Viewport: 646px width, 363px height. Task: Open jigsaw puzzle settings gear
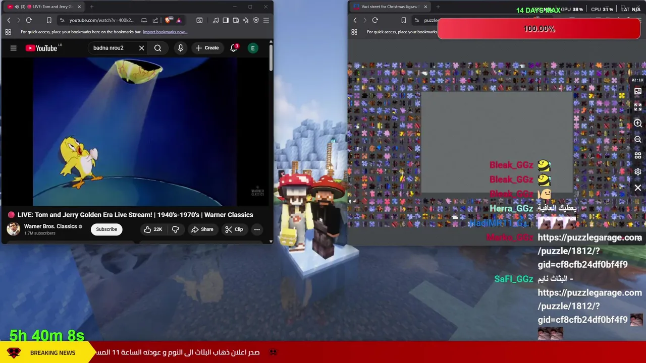tap(638, 172)
